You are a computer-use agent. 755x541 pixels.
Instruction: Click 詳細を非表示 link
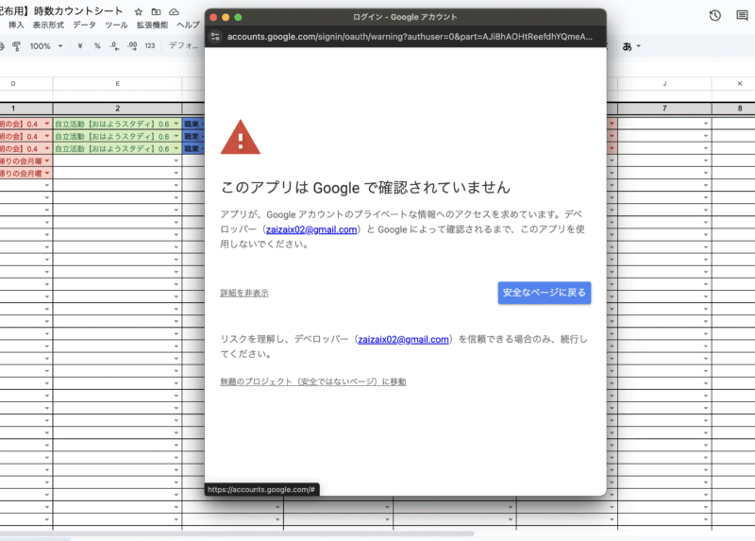coord(243,294)
